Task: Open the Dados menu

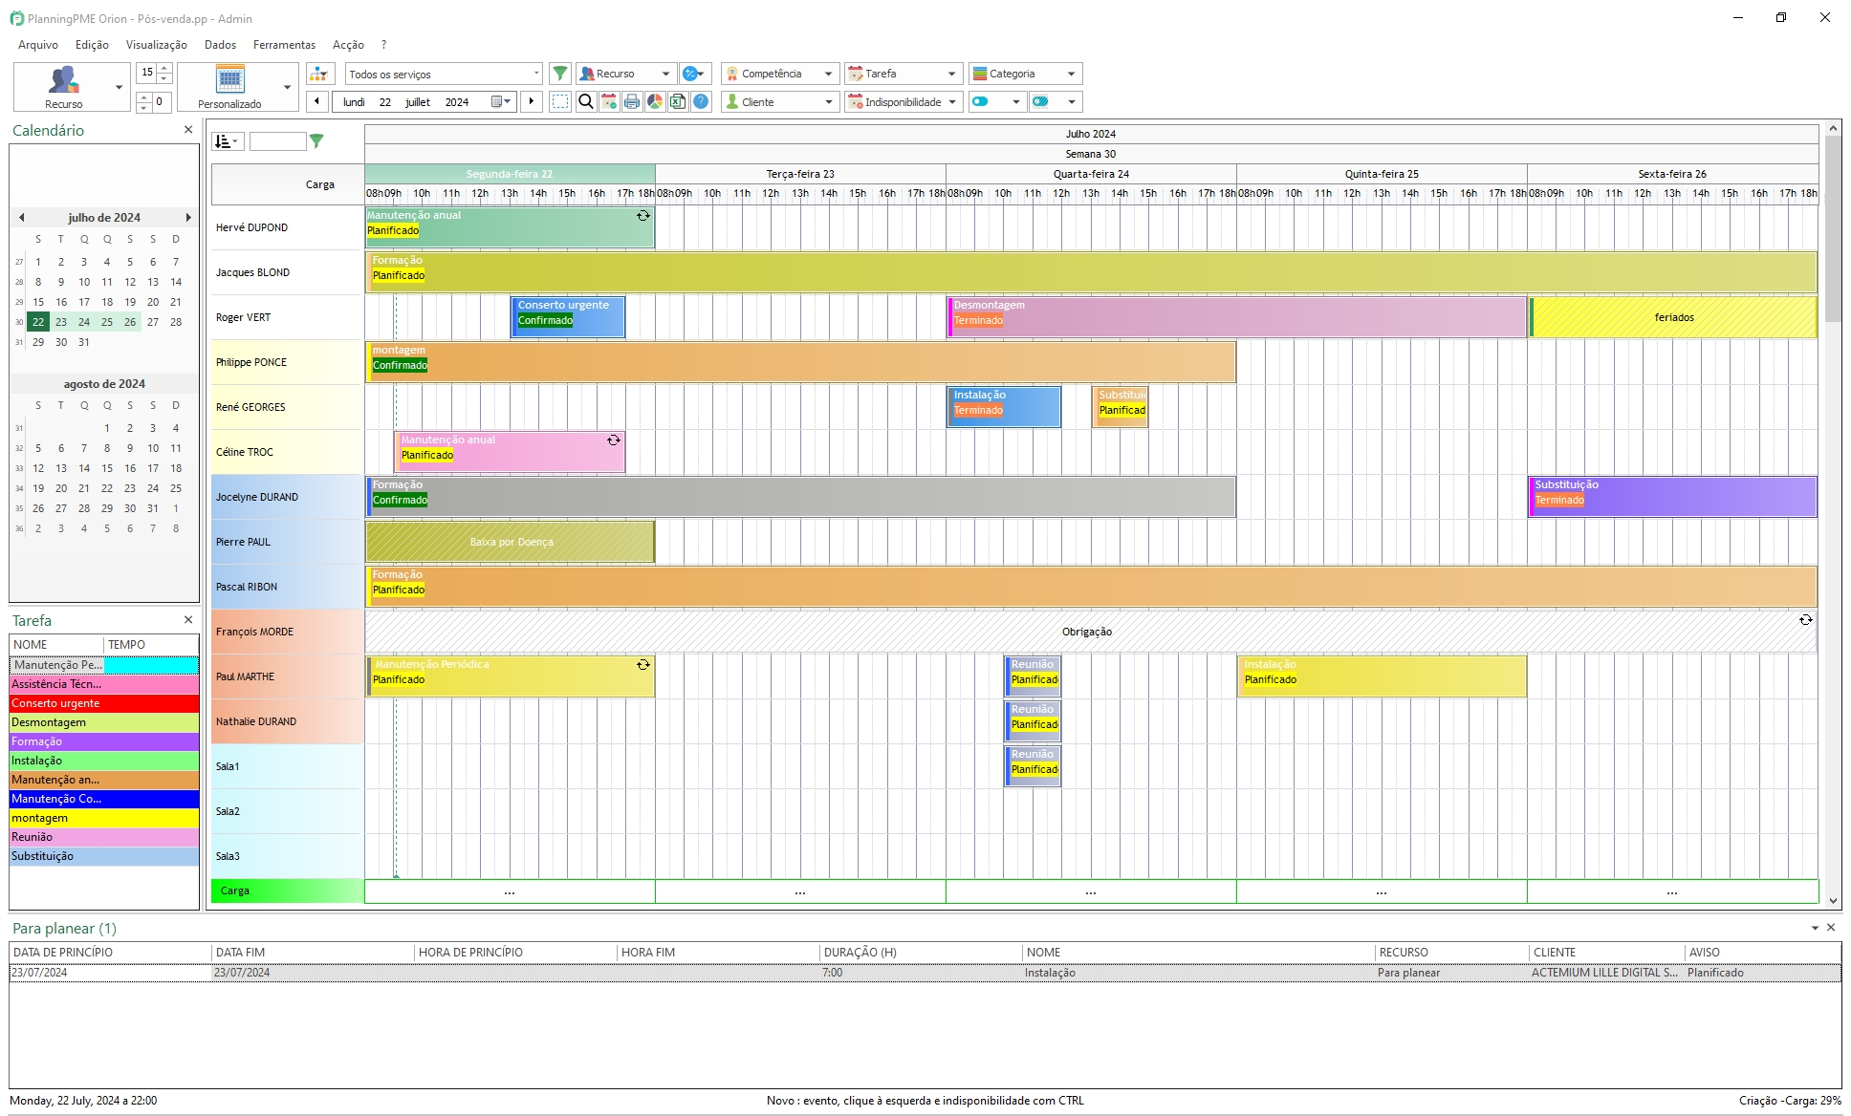Action: pos(220,45)
